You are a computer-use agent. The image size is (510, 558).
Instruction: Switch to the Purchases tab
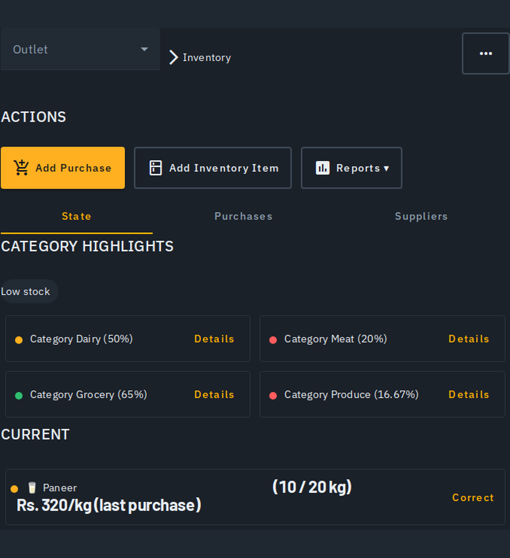[243, 216]
